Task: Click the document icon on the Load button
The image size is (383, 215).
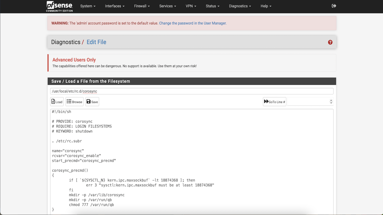Action: coord(53,102)
